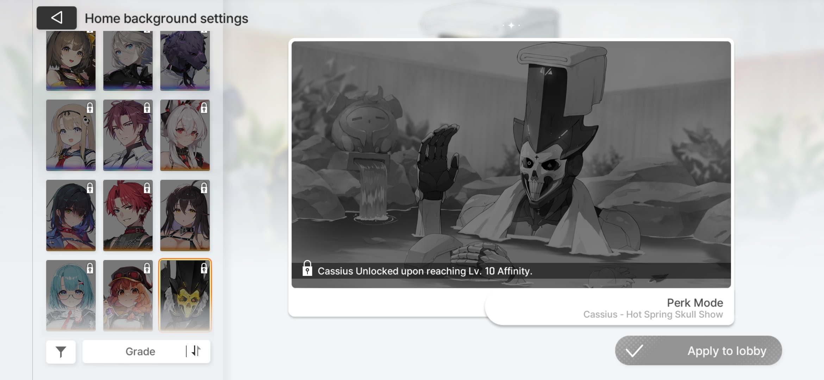Click the back arrow button

(x=57, y=18)
